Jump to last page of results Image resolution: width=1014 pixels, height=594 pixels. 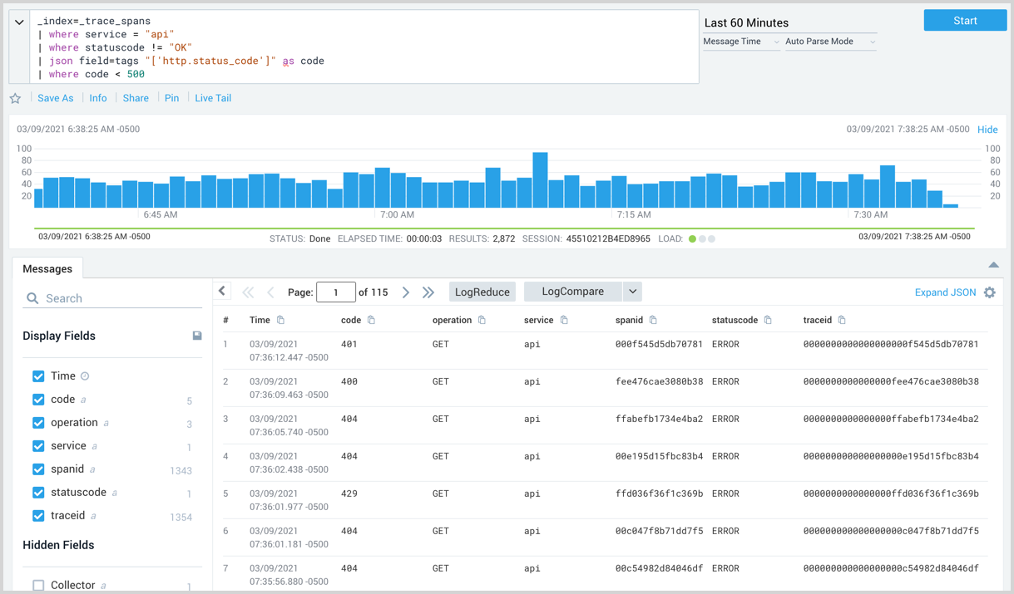pyautogui.click(x=428, y=292)
